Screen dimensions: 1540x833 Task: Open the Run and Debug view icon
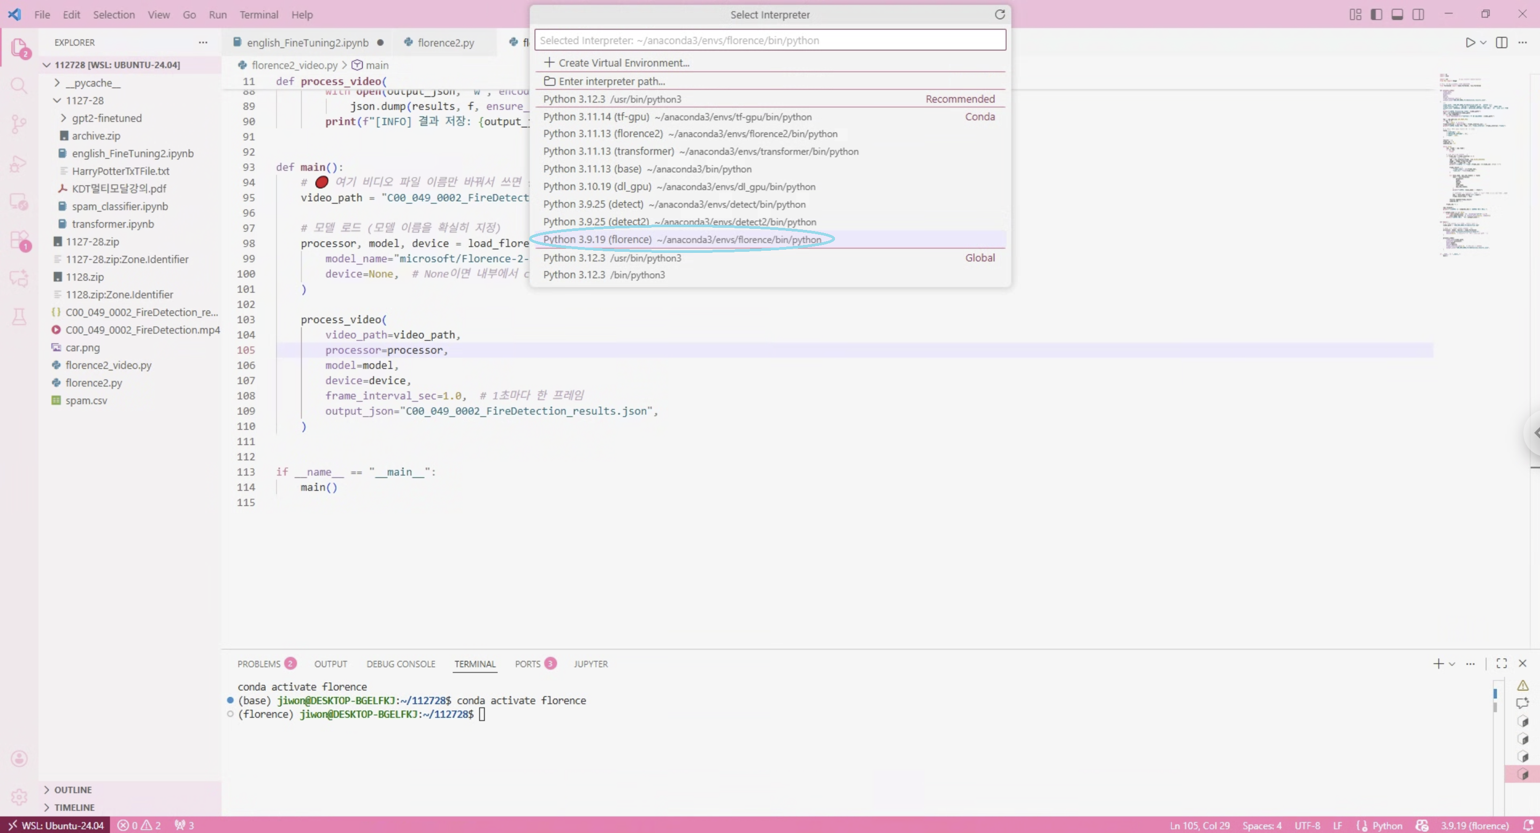point(19,163)
